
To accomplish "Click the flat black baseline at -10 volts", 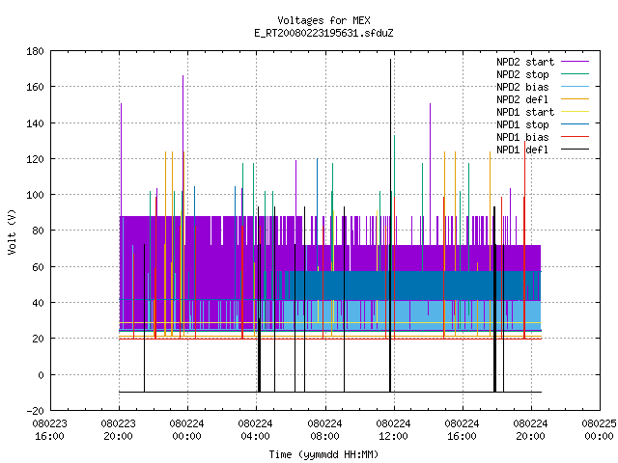I will pyautogui.click(x=330, y=393).
